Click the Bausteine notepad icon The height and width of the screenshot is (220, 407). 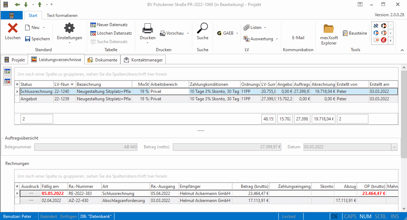[345, 34]
